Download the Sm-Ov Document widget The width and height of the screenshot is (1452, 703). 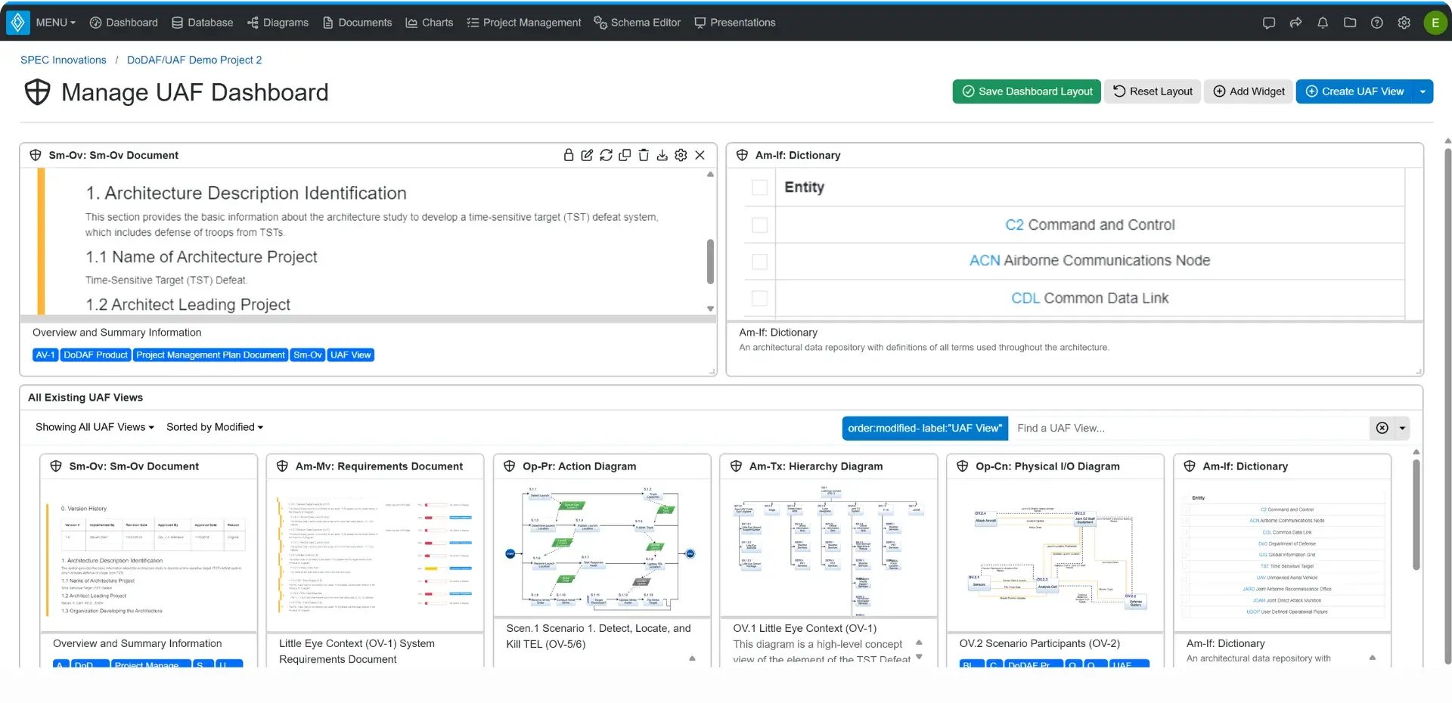pyautogui.click(x=662, y=155)
